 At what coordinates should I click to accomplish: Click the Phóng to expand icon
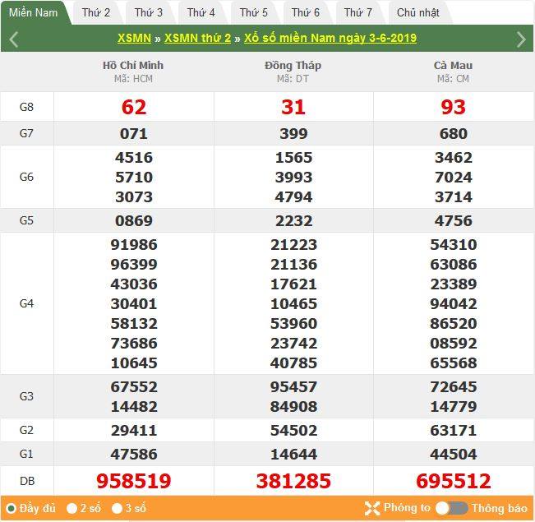pyautogui.click(x=372, y=508)
